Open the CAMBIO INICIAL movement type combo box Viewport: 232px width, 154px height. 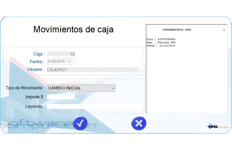[x=81, y=88]
